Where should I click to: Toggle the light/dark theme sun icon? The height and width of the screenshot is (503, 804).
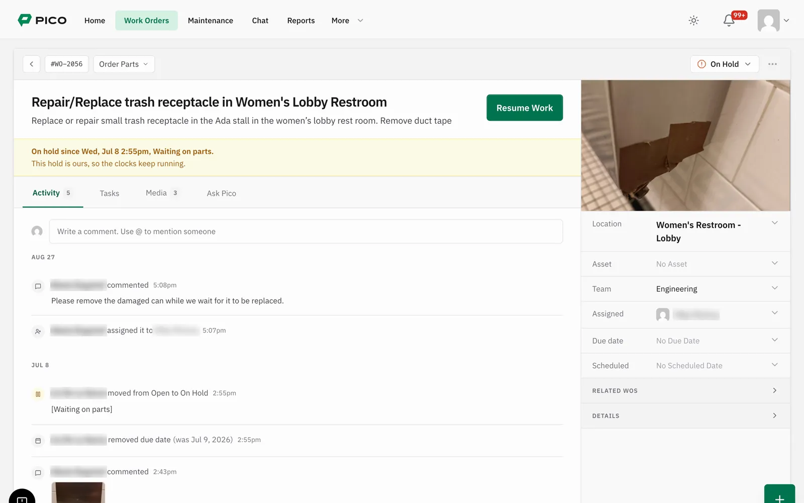[x=693, y=21]
